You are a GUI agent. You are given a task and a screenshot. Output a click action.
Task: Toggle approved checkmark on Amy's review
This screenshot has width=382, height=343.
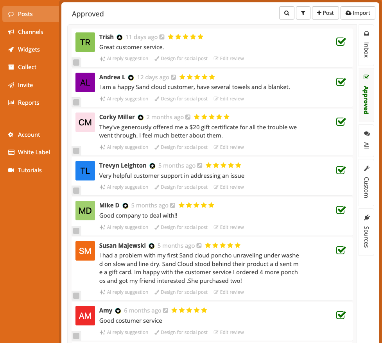pos(341,315)
